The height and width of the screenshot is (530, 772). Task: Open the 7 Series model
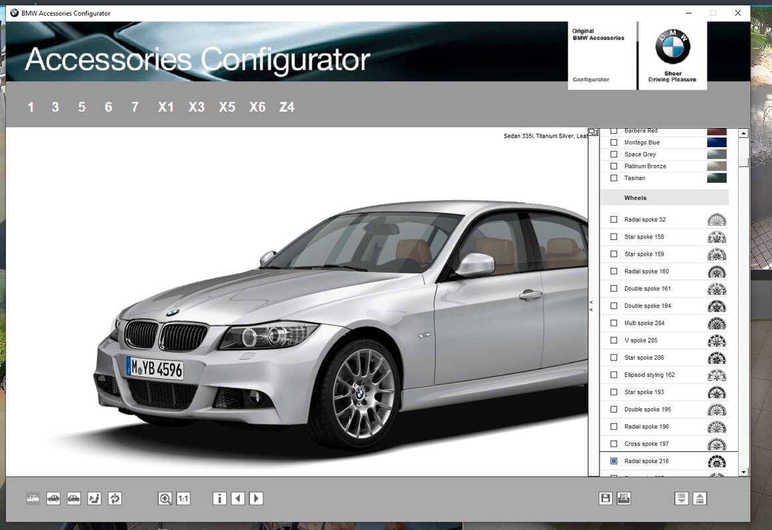coord(135,107)
